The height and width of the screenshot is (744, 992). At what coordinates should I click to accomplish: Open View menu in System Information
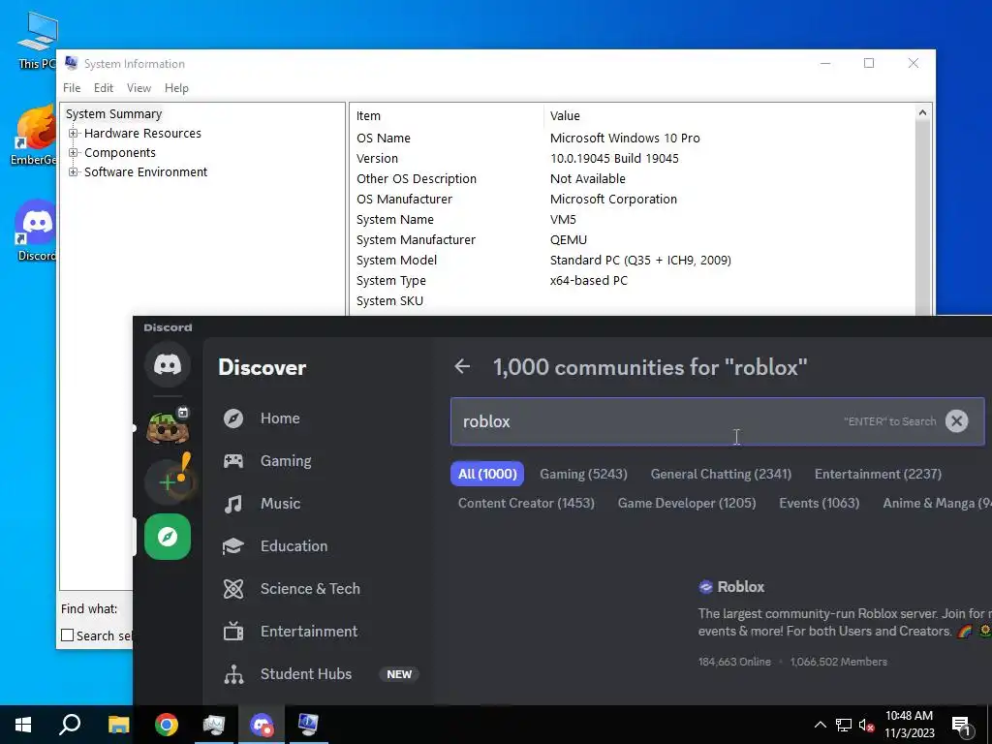click(x=139, y=88)
